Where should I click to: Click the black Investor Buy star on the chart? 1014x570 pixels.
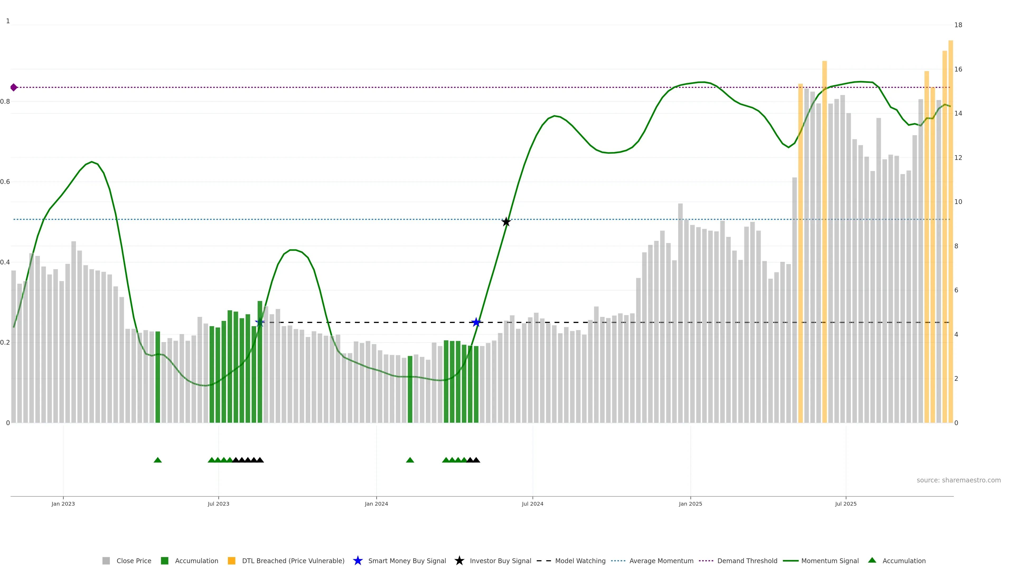tap(506, 222)
